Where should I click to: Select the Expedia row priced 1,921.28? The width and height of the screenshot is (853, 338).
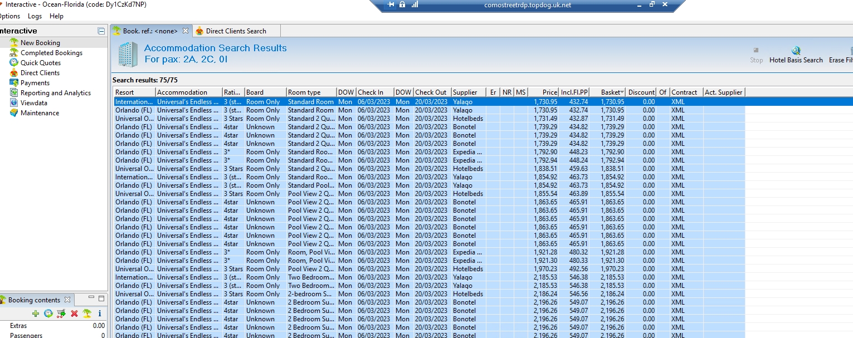point(429,252)
